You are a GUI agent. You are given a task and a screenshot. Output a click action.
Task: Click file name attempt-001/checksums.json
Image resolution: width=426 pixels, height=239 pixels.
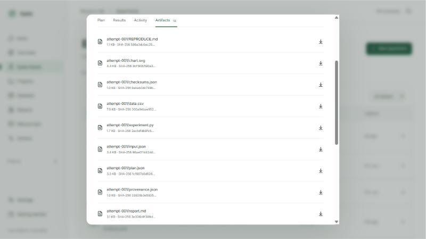click(x=132, y=82)
